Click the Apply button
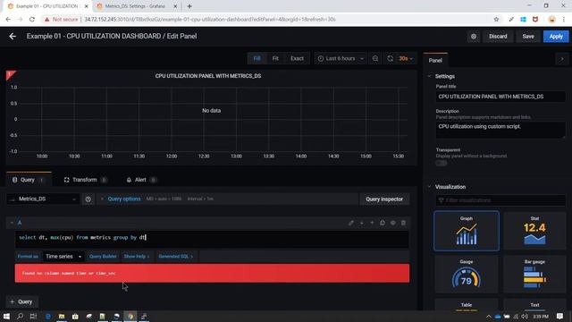Viewport: 572px width, 322px height. point(556,37)
